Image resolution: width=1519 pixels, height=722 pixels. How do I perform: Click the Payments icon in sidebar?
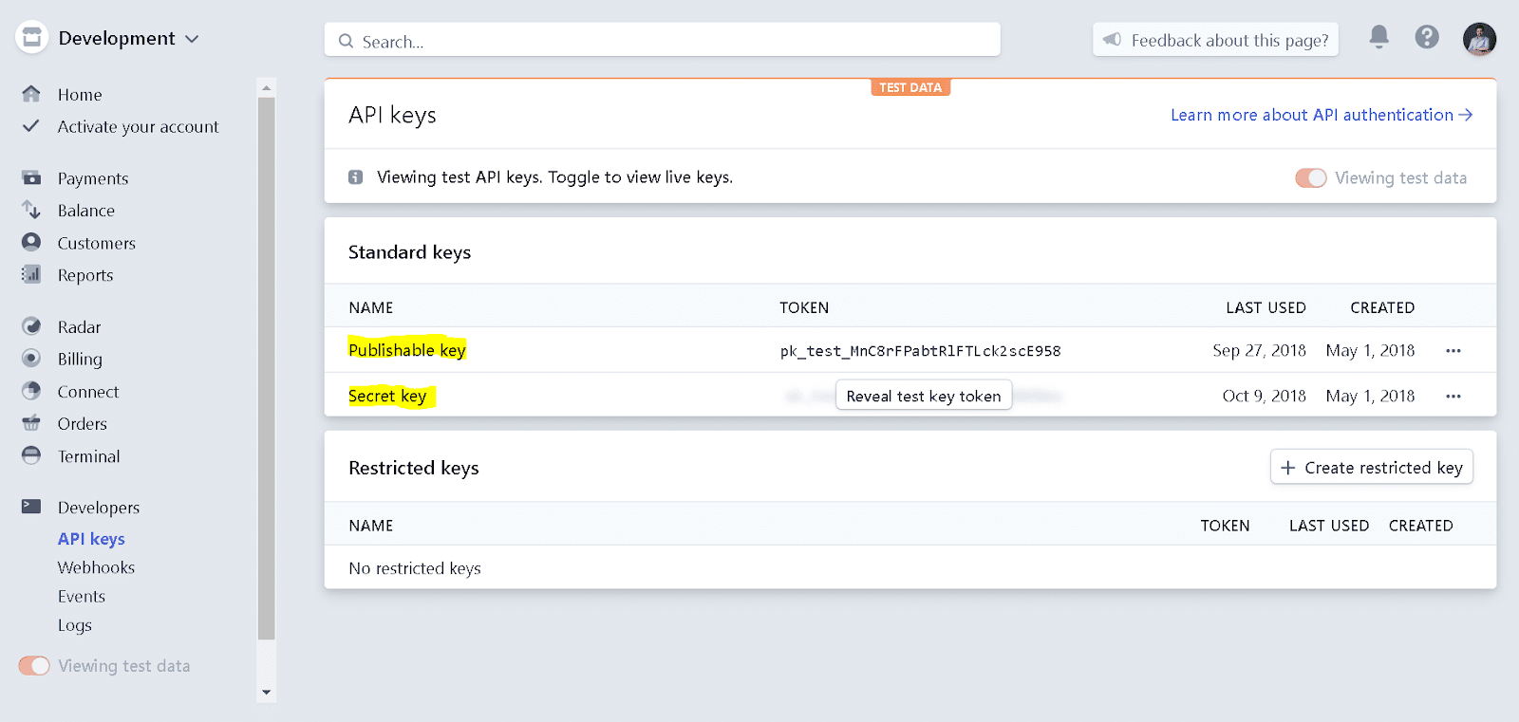31,177
